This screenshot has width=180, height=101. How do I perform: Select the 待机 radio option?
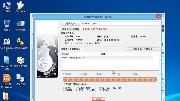[114, 74]
